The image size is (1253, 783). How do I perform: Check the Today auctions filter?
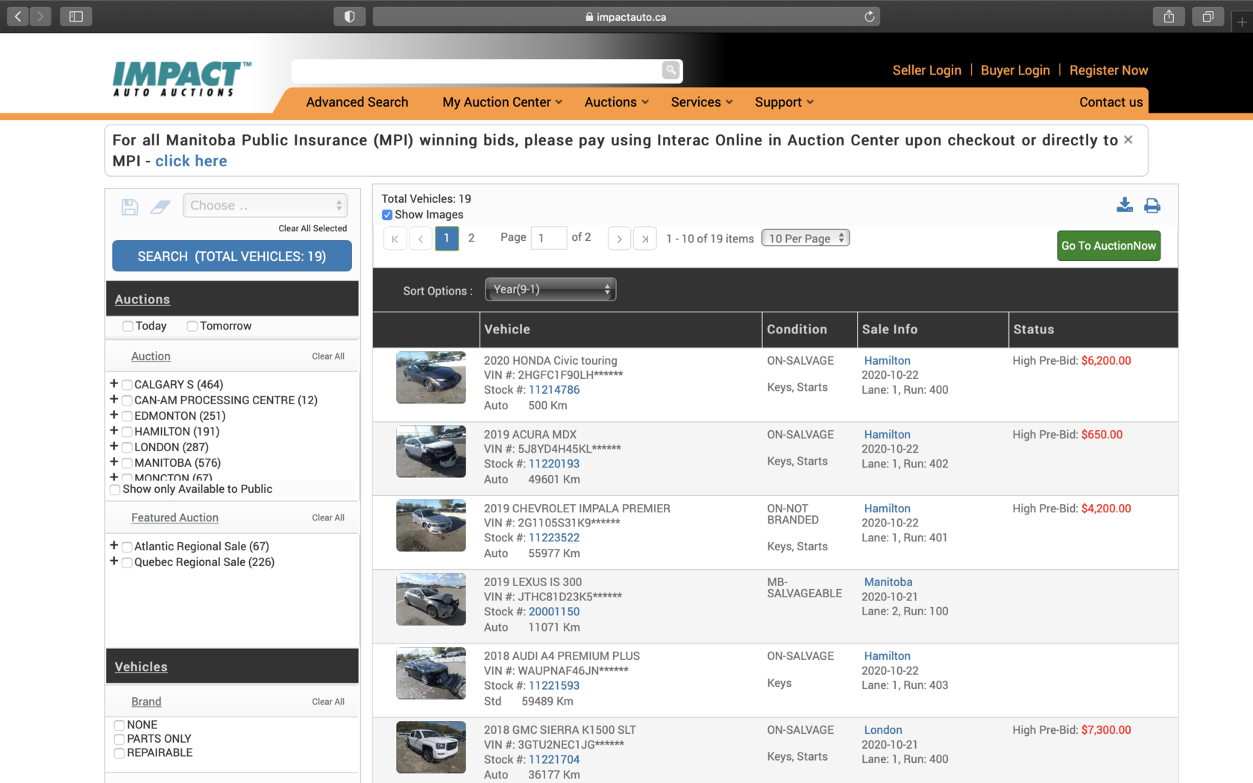(128, 326)
